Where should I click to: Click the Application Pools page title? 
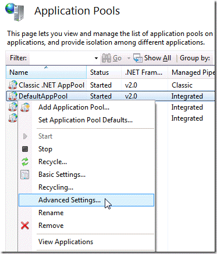(77, 11)
